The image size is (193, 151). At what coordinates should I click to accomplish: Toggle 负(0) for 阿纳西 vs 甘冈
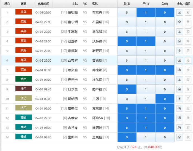click(164, 99)
